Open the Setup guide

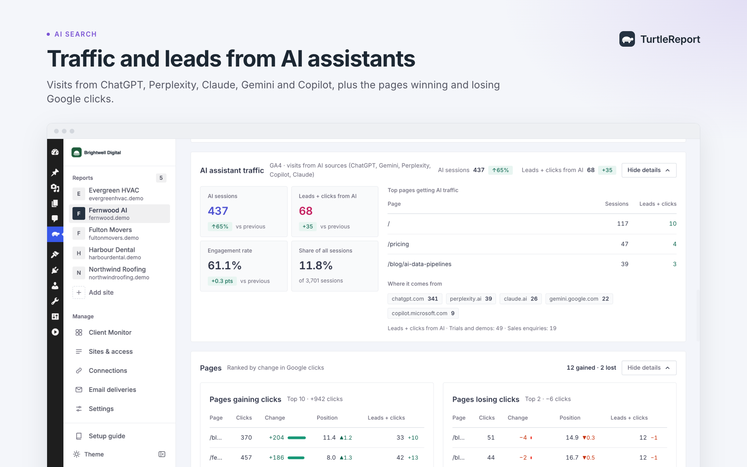(119, 436)
